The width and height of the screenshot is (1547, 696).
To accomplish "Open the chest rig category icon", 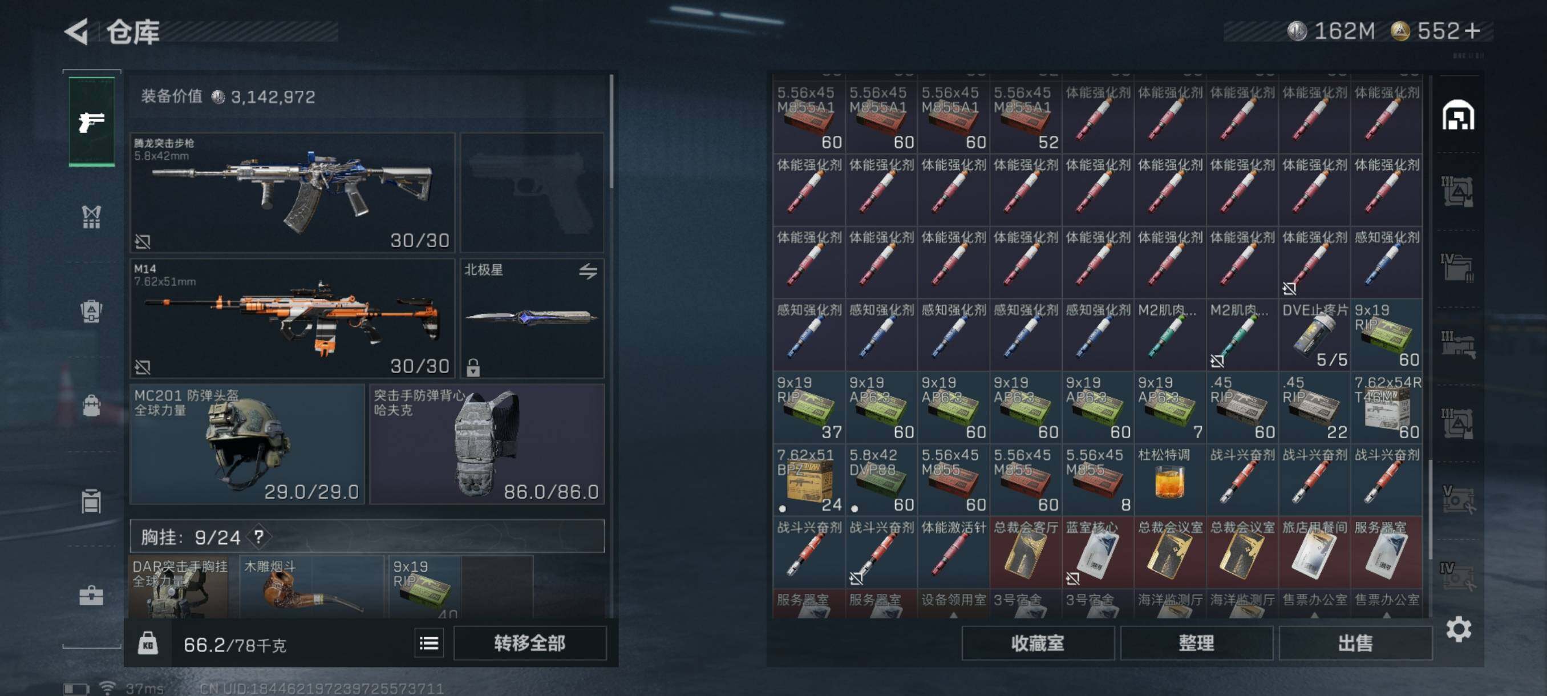I will coord(91,217).
